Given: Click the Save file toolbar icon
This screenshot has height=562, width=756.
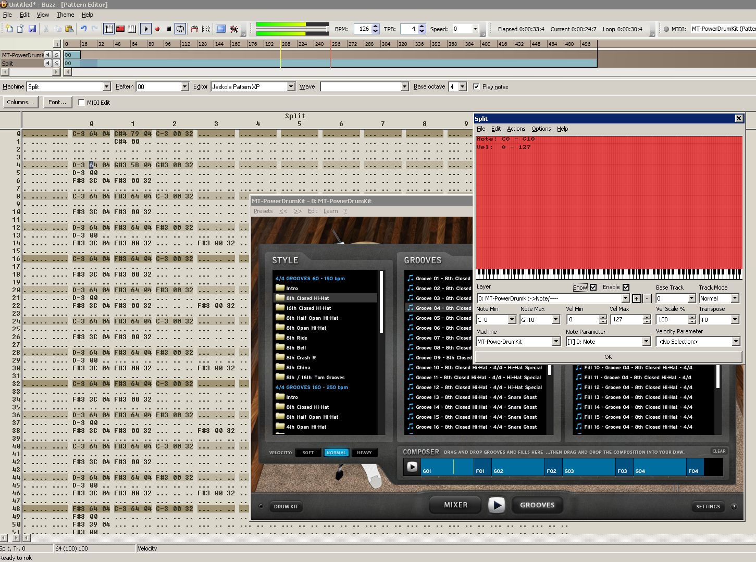Looking at the screenshot, I should tap(32, 29).
